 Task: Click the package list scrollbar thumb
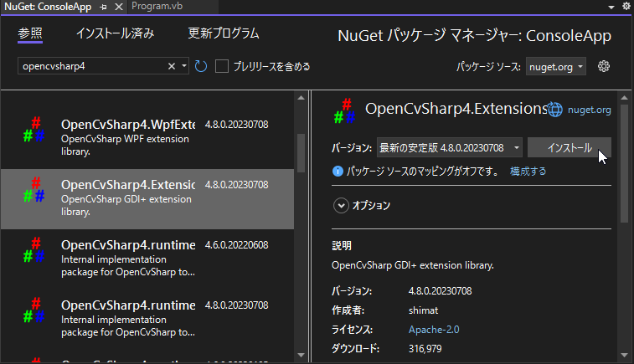coord(301,153)
